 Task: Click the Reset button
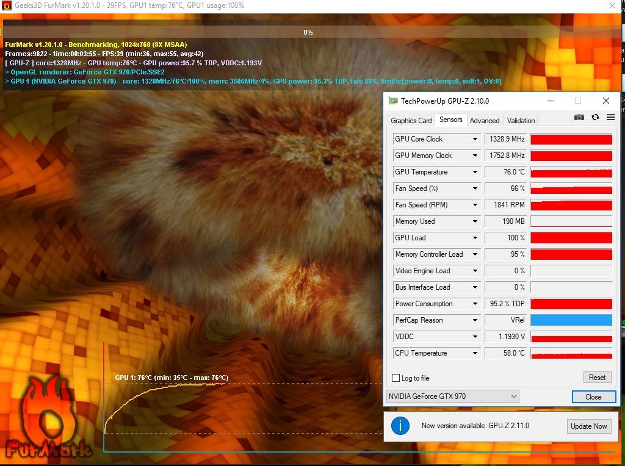click(x=597, y=377)
